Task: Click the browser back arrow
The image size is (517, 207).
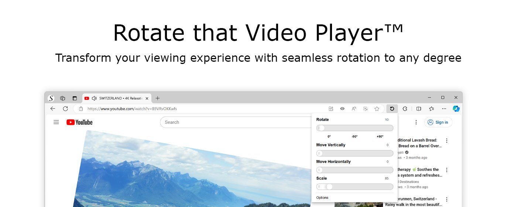Action: [53, 109]
